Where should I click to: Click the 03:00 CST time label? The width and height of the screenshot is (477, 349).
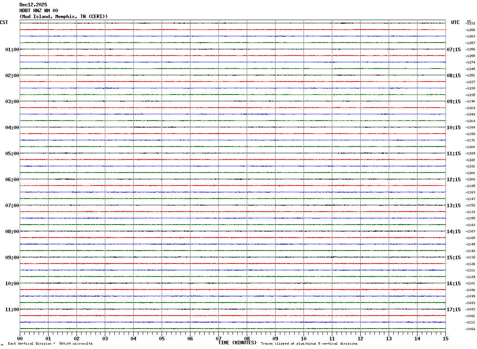pyautogui.click(x=12, y=102)
